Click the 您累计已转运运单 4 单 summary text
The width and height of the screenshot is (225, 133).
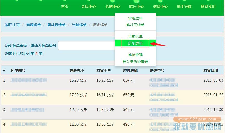point(24,53)
